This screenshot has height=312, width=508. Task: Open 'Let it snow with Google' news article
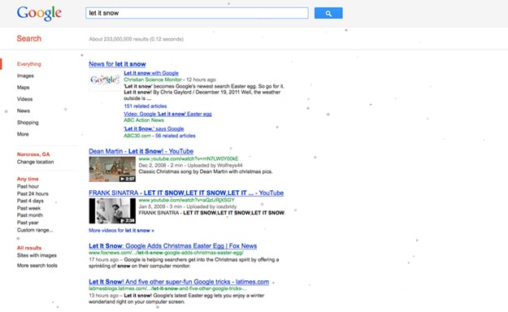[x=151, y=73]
